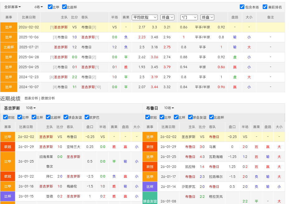303x204 pixels.
Task: Click the 4:3 score against 瓦勒海姆
Action: coord(202,157)
